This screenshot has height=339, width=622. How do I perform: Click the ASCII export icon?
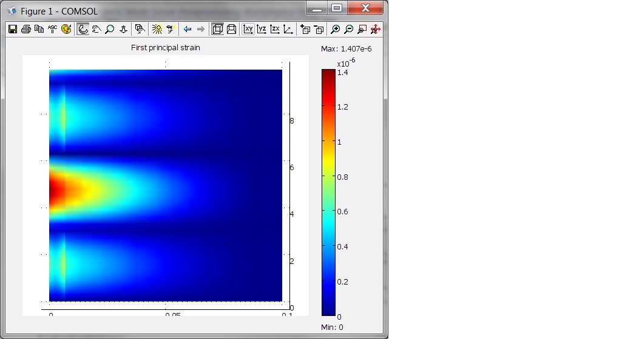point(52,29)
